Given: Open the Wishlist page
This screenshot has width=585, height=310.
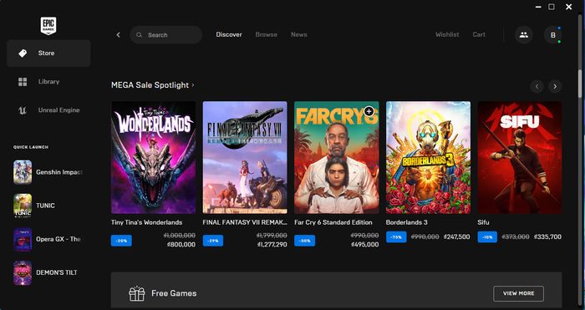Looking at the screenshot, I should click(447, 35).
